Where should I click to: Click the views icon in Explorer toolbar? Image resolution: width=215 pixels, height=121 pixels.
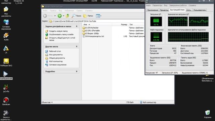pyautogui.click(x=98, y=16)
